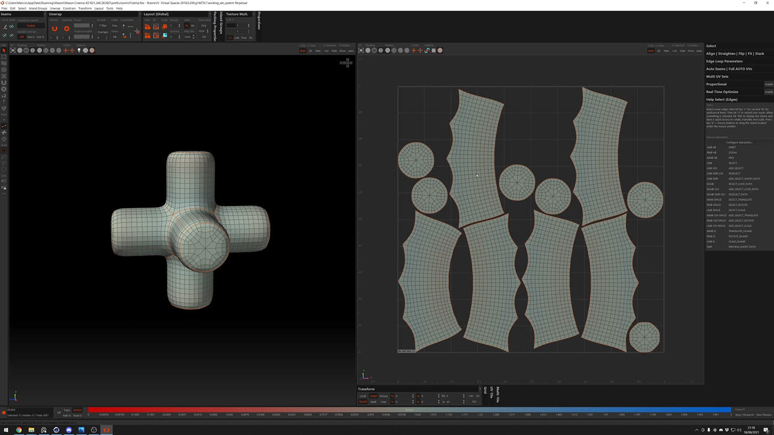Click the top Pack icon in Layout panel
Screen dimensions: 774x435
coord(148,26)
